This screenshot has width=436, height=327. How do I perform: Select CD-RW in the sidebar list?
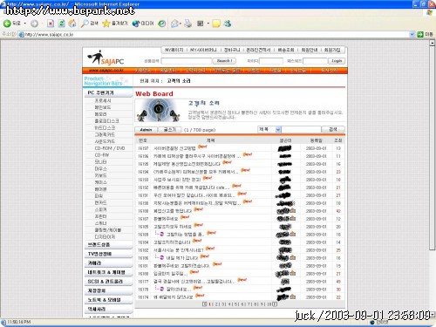point(101,155)
